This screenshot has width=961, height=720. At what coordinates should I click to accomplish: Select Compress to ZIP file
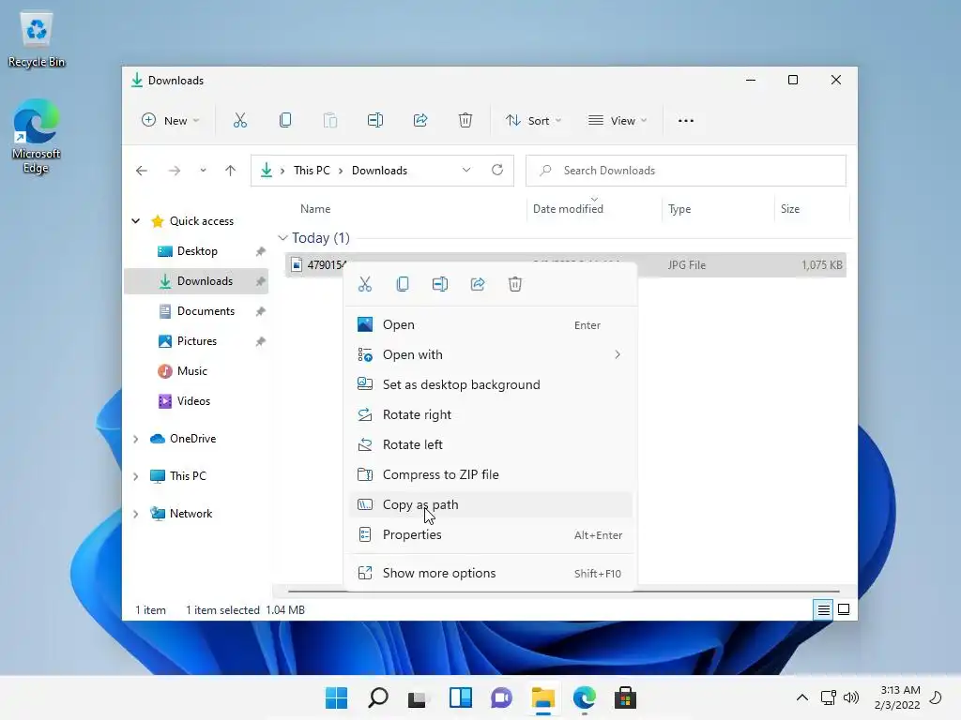point(490,474)
